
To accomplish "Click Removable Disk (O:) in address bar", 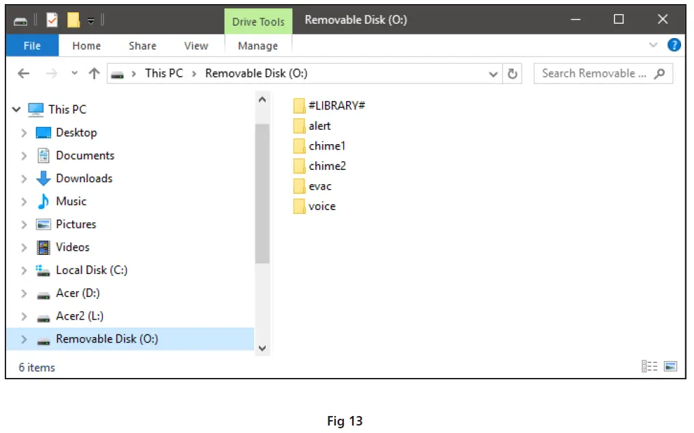I will [x=256, y=73].
